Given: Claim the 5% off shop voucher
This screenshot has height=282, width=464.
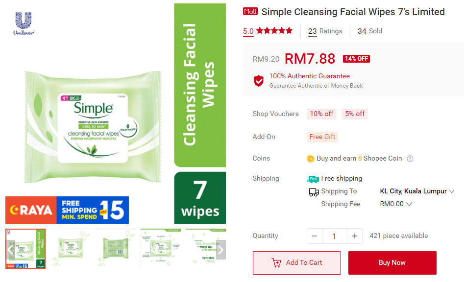Looking at the screenshot, I should (x=355, y=114).
